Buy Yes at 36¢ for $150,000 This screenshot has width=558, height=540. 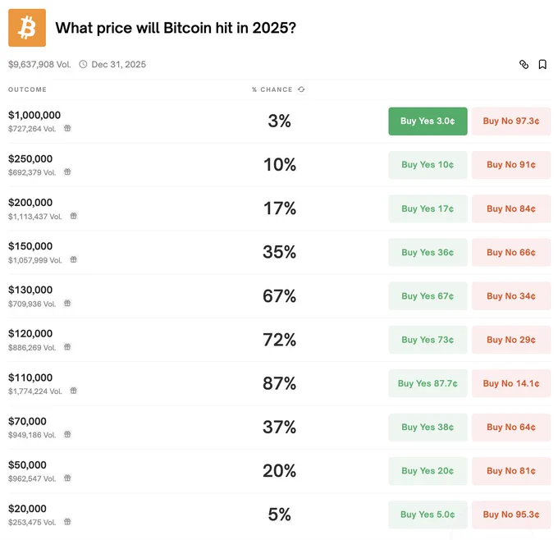[428, 253]
